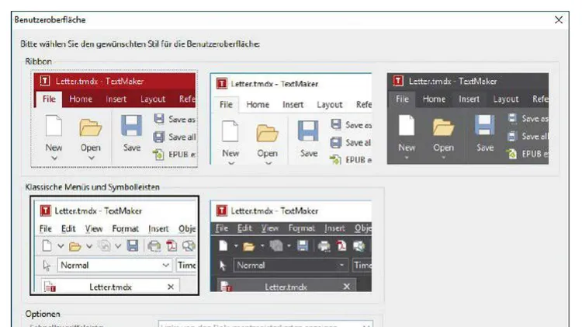Click the open folder icon in light classic toolbar
The image size is (582, 327).
[75, 246]
